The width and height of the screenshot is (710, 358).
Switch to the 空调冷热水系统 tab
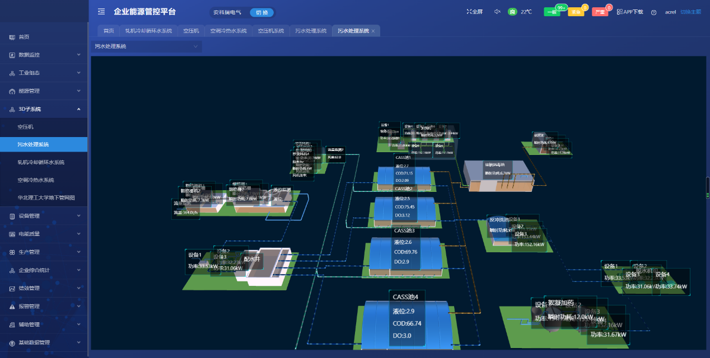[228, 31]
